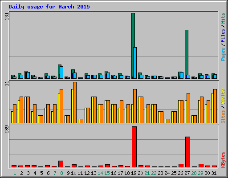Click the day "4" x-axis label
Viewport: 228px width, 178px height.
point(35,173)
